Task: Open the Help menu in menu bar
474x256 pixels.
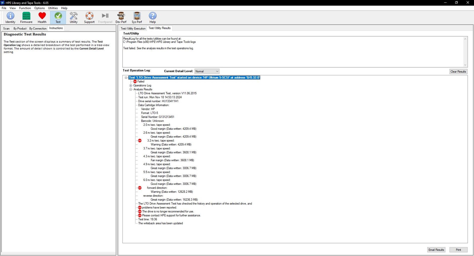Action: pos(64,8)
